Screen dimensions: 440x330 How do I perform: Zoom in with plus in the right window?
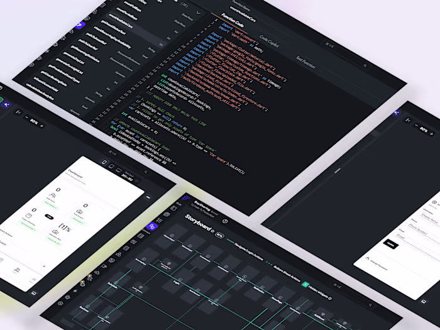tap(432, 134)
